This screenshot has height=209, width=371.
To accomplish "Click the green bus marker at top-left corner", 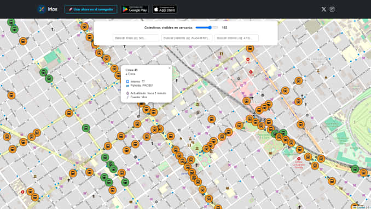I will [11, 22].
